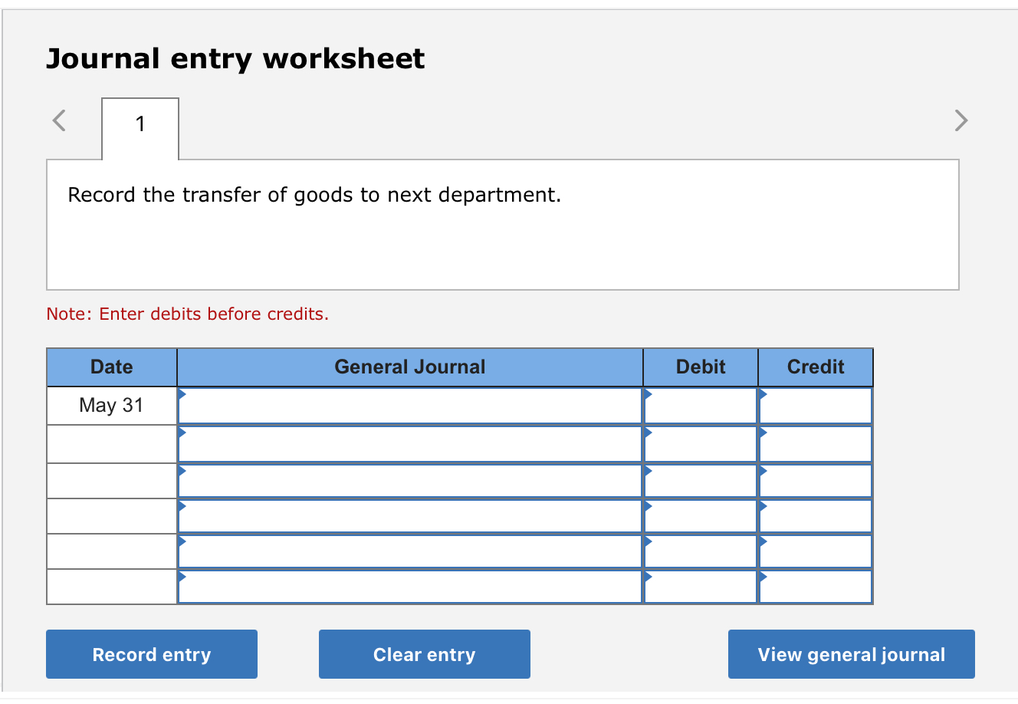Open View general journal
Viewport: 1018px width, 704px height.
tap(851, 654)
